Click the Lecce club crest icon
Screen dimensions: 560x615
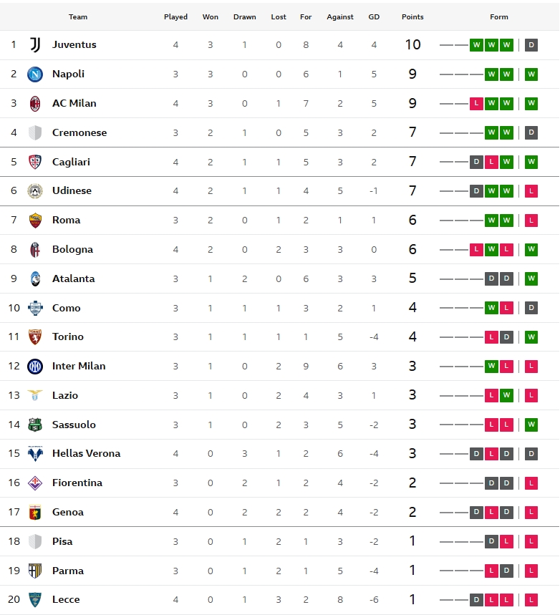click(x=35, y=600)
